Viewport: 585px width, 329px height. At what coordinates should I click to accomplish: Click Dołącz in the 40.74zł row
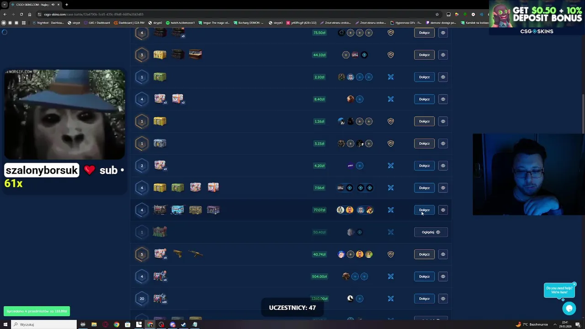coord(424,254)
